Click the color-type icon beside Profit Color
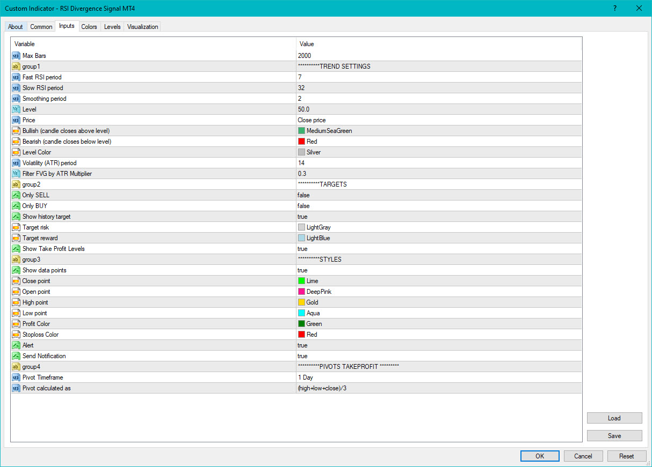This screenshot has width=652, height=467. tap(16, 324)
